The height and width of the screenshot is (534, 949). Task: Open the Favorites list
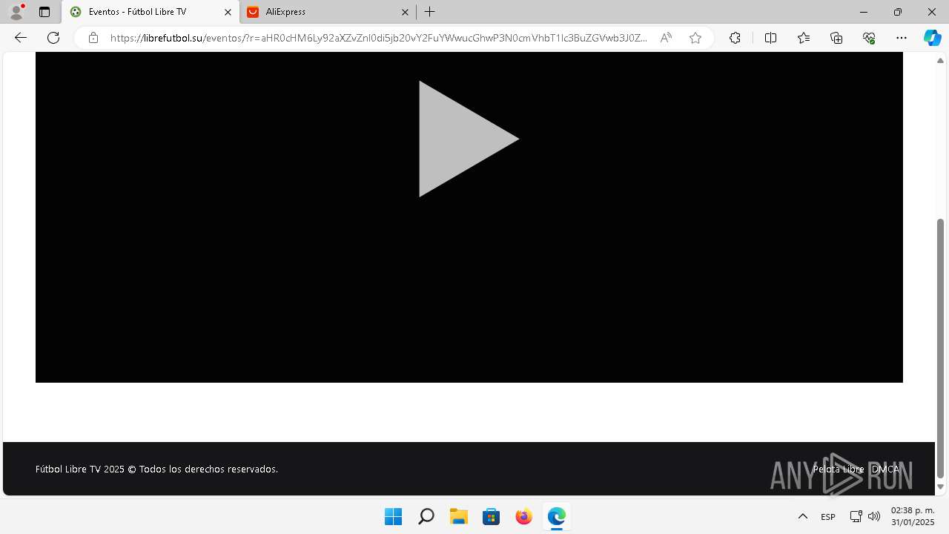pyautogui.click(x=804, y=38)
